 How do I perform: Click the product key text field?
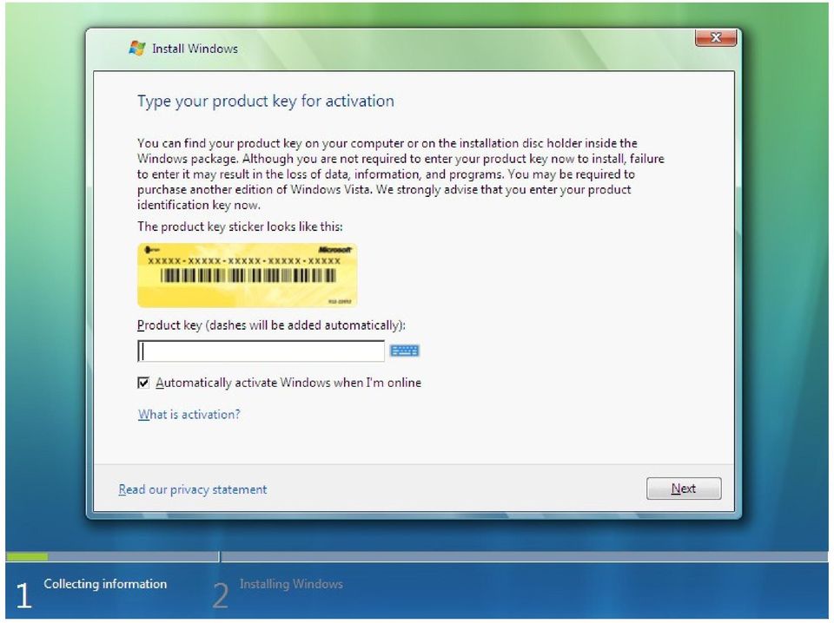[261, 351]
